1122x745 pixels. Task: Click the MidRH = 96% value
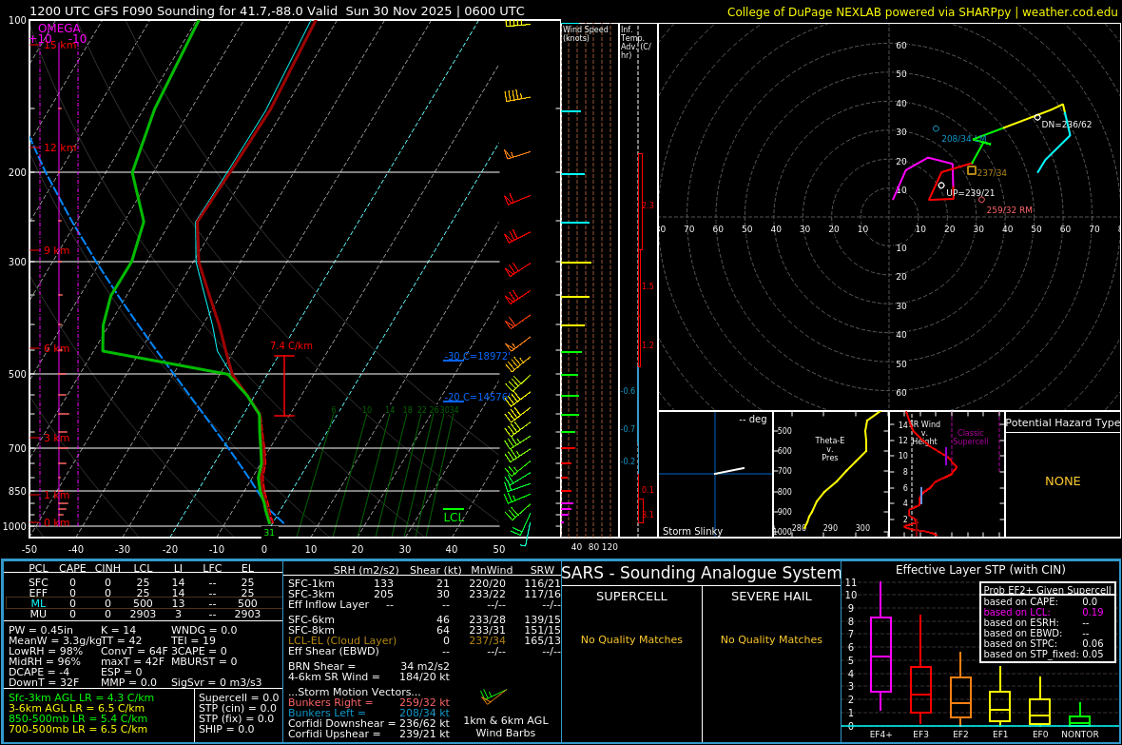(x=45, y=662)
